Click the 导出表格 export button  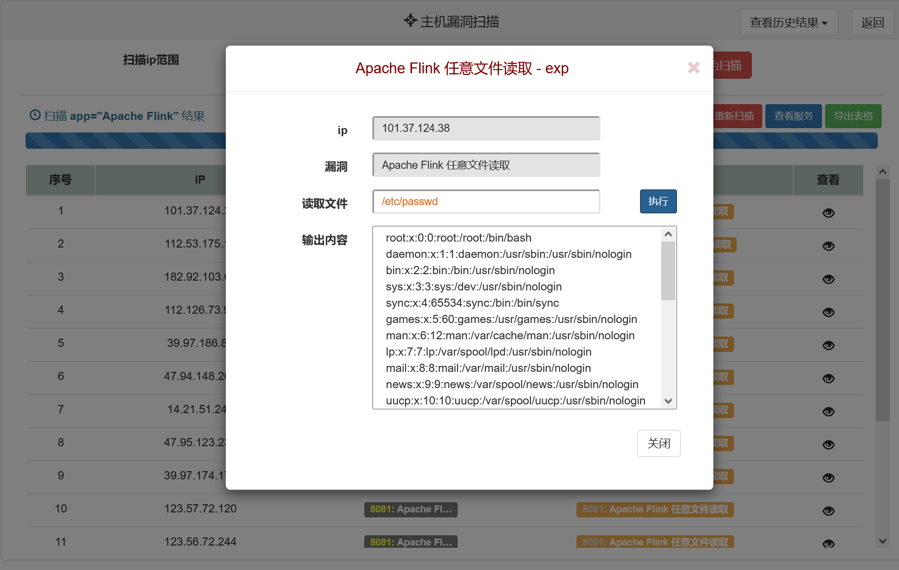click(853, 116)
